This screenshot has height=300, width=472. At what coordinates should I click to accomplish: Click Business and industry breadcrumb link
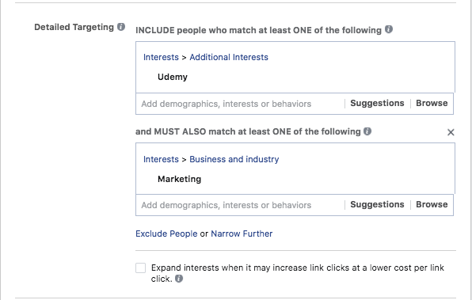[234, 159]
